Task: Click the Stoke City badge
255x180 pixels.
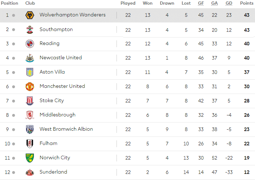Action: click(30, 101)
